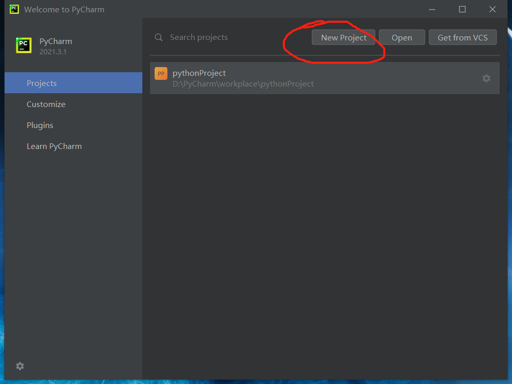The height and width of the screenshot is (384, 512).
Task: Click the D:\PyCharm\workplace\pythonProject path
Action: pos(243,84)
